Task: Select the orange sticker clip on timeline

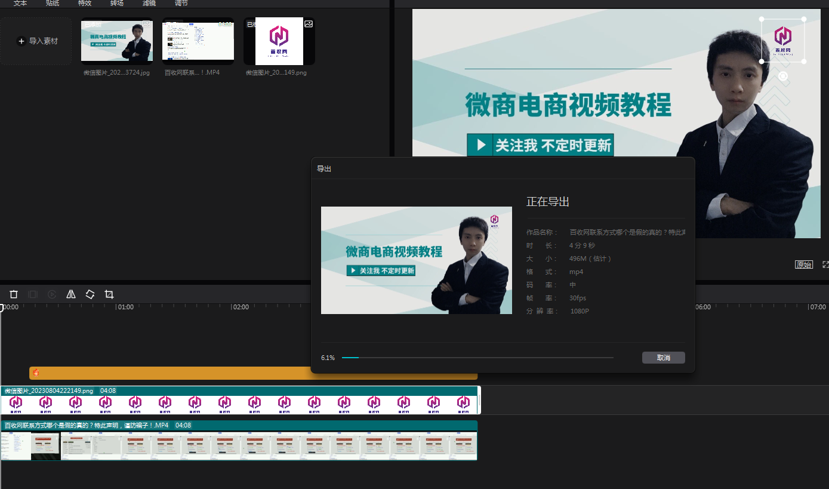Action: [254, 373]
